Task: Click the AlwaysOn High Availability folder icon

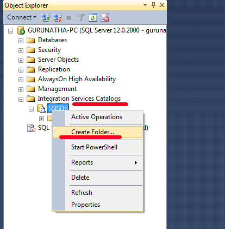Action: pos(30,79)
